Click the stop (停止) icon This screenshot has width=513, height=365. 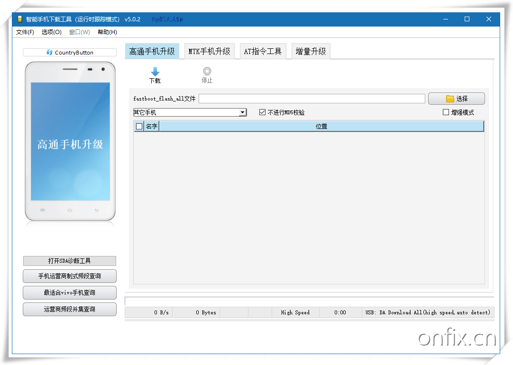coord(207,71)
